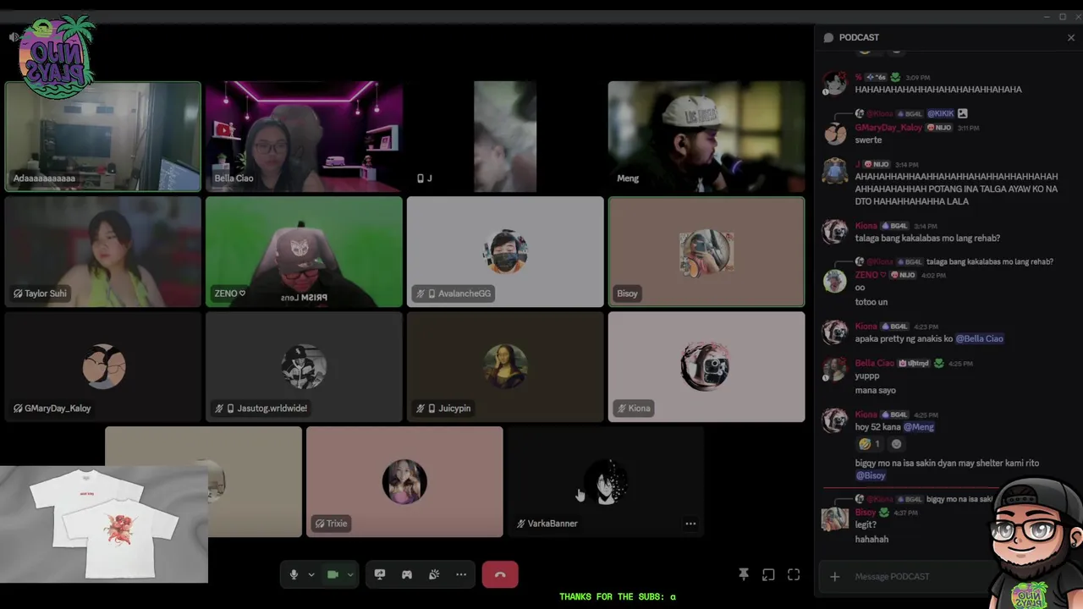This screenshot has width=1083, height=609.
Task: Open add reaction smiley next to reaction
Action: 897,444
